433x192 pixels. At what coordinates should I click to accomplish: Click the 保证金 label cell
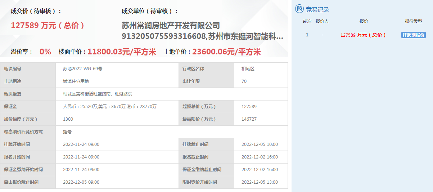28,107
